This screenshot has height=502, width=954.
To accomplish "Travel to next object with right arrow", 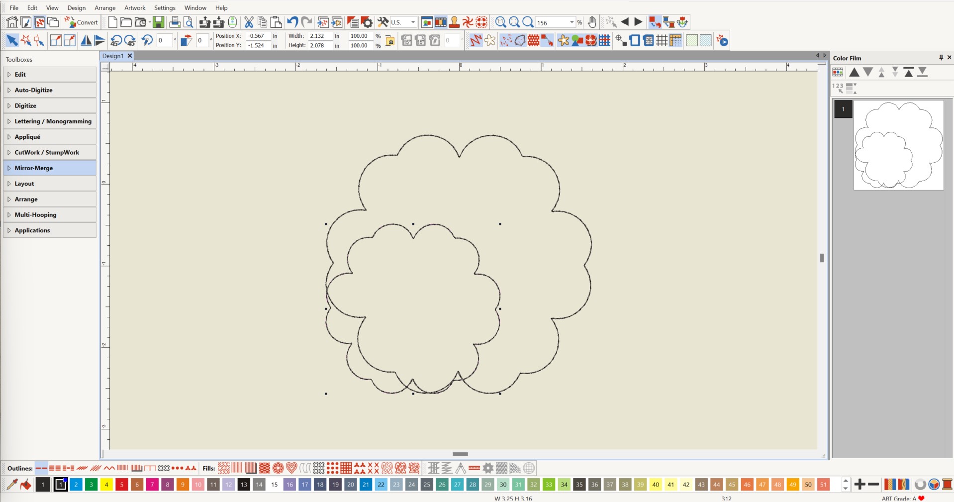I will pos(638,22).
